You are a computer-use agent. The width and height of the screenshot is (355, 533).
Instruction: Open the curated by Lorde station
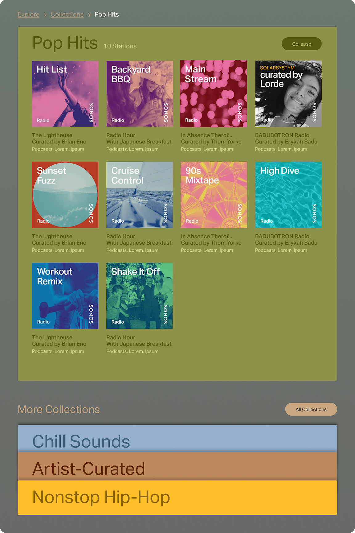pyautogui.click(x=288, y=94)
